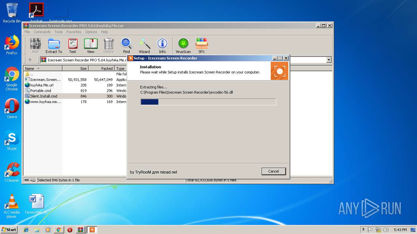Viewport: 417px width, 234px height.
Task: Click the Action Center flag tray icon
Action: [x=370, y=230]
